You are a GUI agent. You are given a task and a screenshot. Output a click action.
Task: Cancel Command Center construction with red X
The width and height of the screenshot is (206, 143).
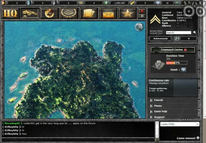click(x=185, y=50)
